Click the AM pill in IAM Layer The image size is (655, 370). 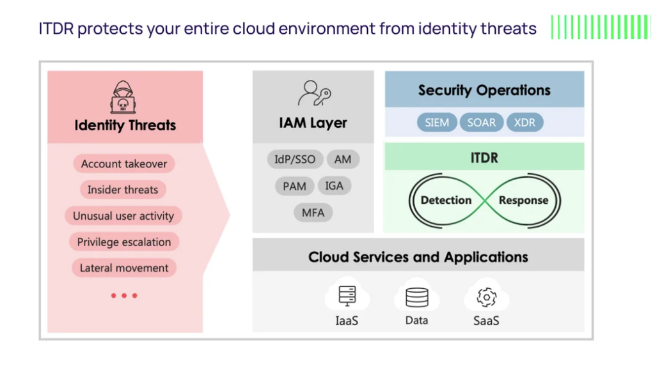tap(343, 159)
